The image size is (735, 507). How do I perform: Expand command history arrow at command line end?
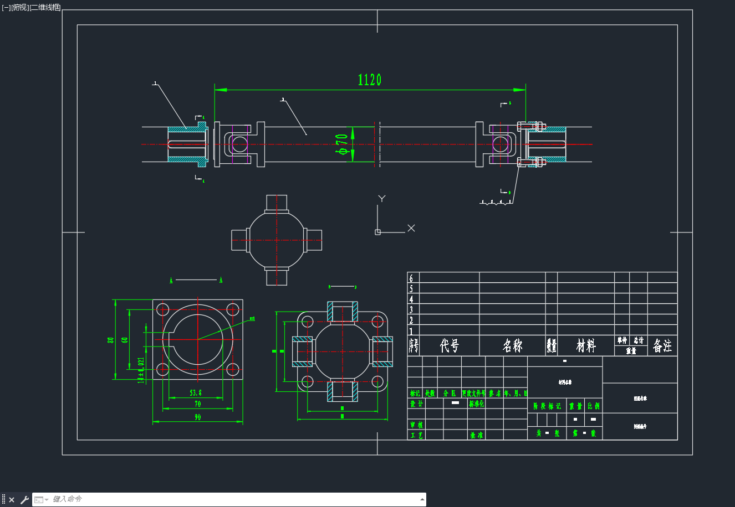[422, 500]
